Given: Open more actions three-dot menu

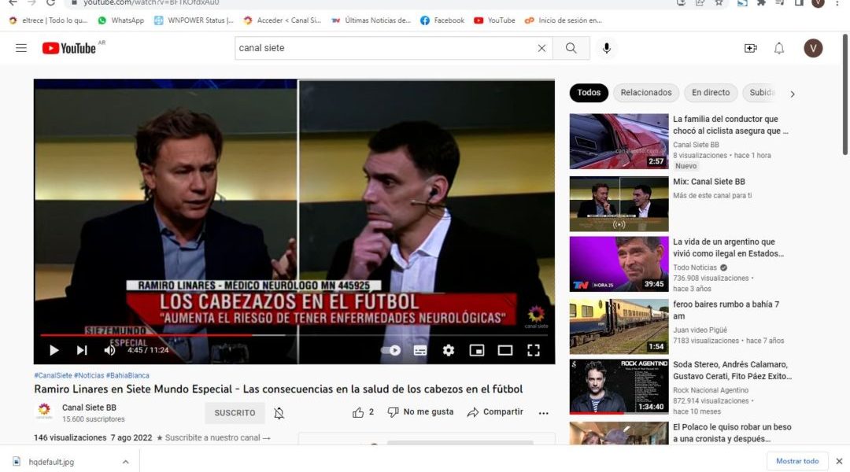Looking at the screenshot, I should (544, 413).
